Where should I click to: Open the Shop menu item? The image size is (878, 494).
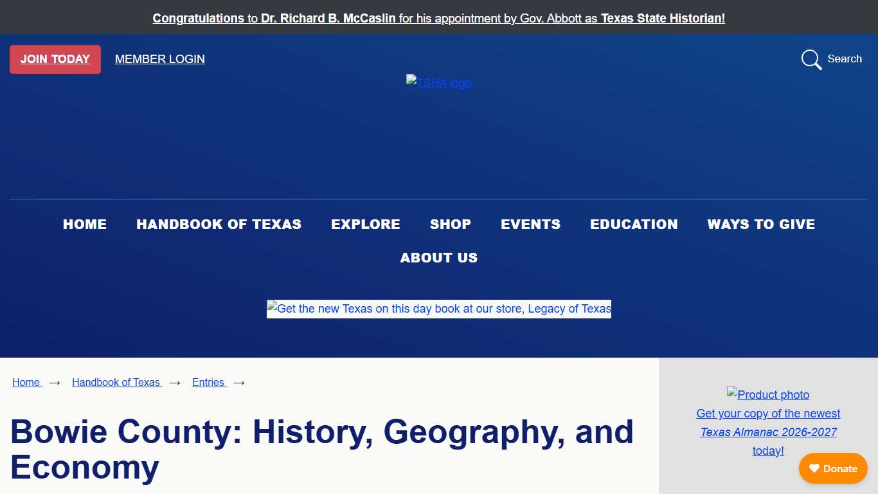tap(450, 224)
